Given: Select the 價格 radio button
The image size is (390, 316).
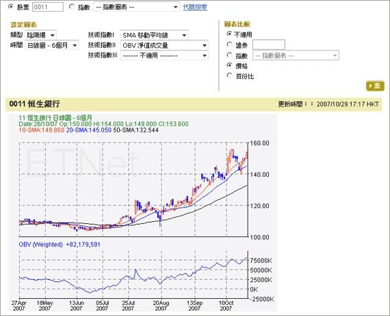Looking at the screenshot, I should click(230, 66).
